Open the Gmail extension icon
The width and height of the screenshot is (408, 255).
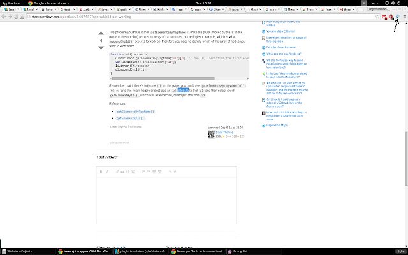point(384,17)
